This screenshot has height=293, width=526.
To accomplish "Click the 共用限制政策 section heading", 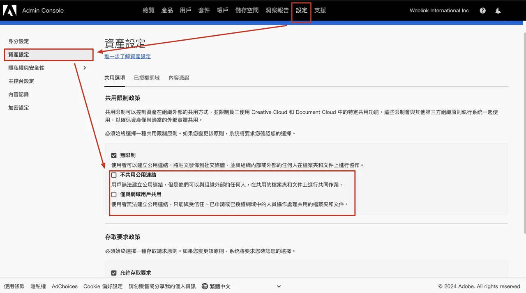I will coord(123,98).
